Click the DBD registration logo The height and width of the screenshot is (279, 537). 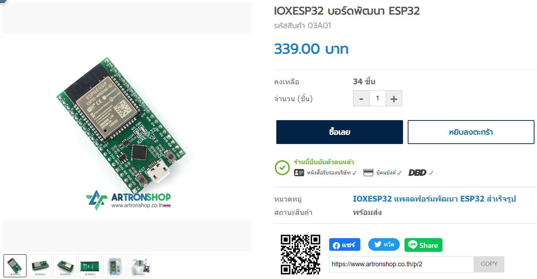tap(417, 173)
